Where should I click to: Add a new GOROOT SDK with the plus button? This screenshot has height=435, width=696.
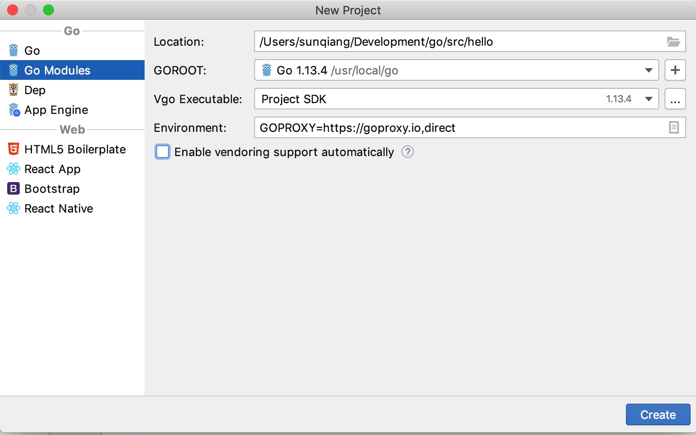click(675, 70)
